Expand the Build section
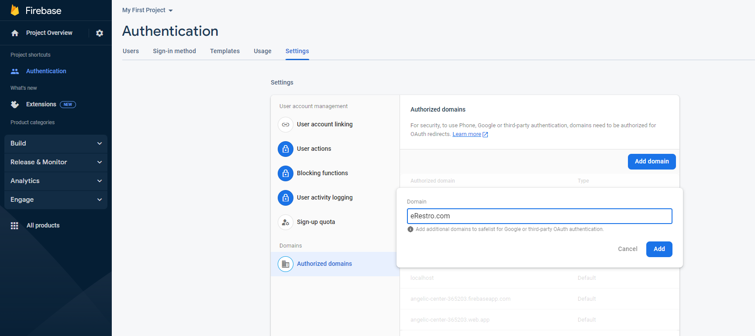The height and width of the screenshot is (336, 755). coord(55,143)
